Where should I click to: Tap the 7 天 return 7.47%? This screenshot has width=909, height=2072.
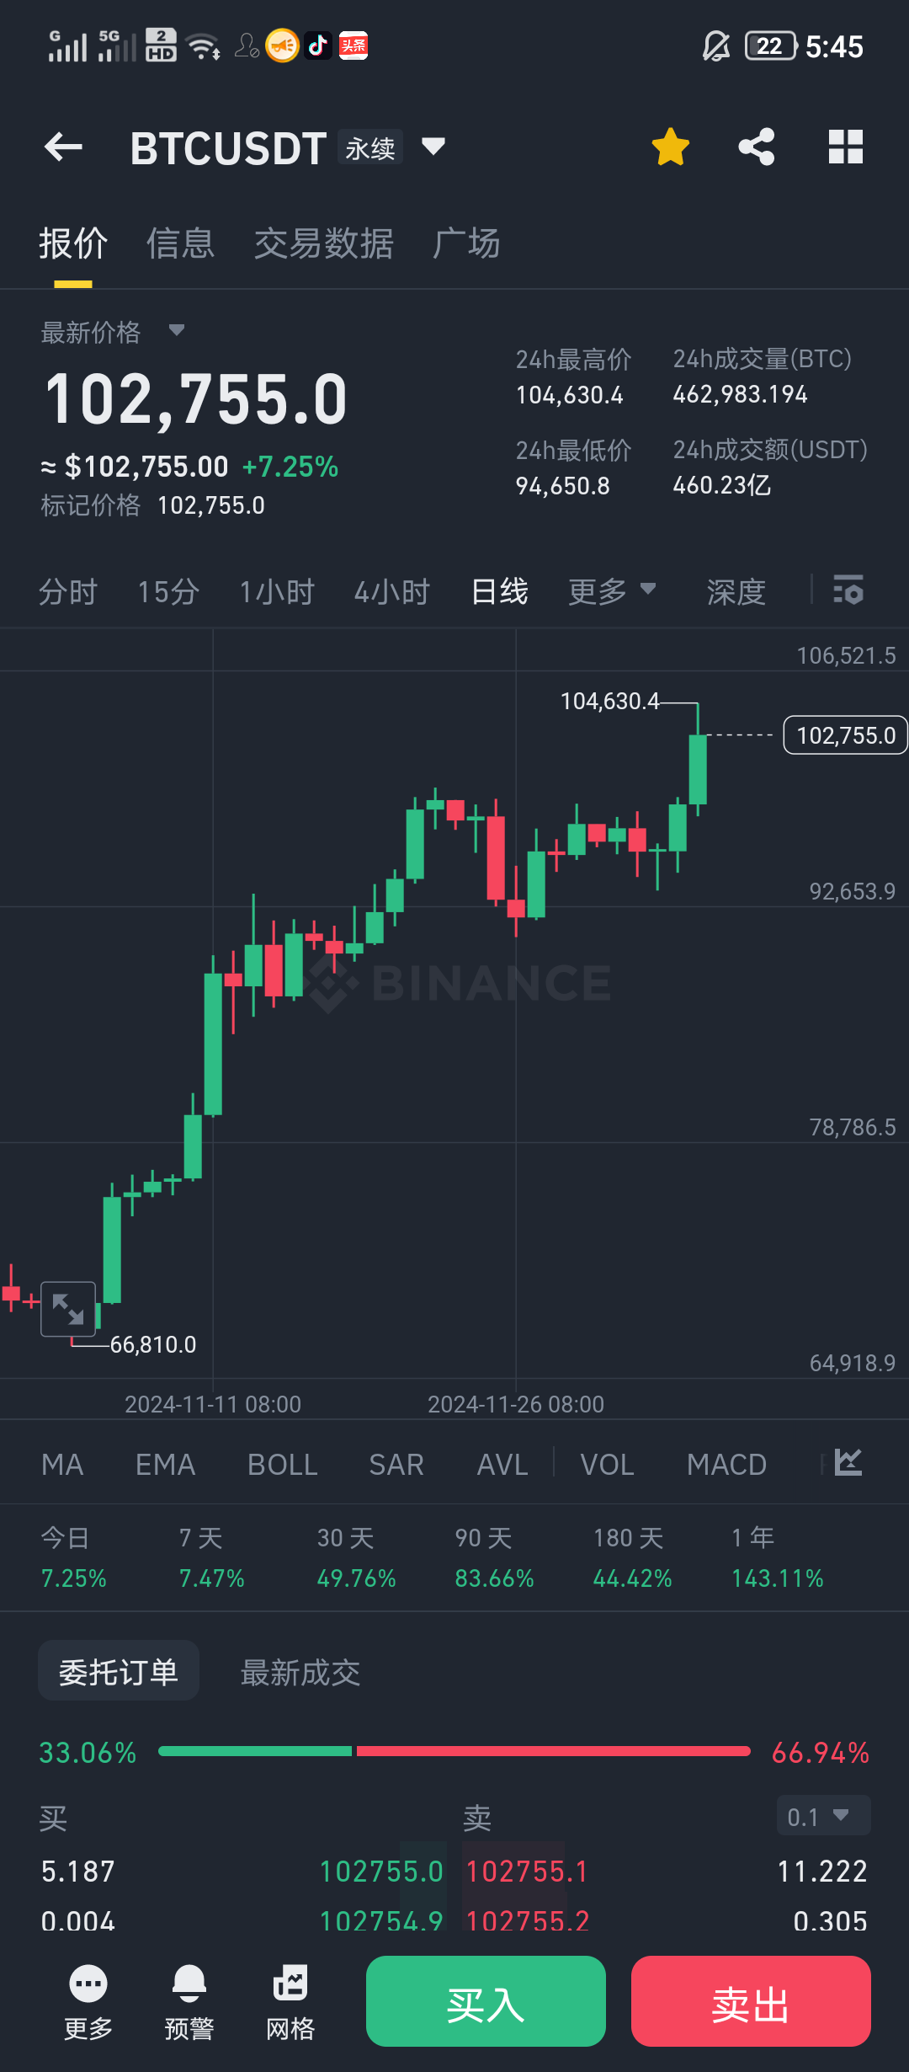(x=212, y=1578)
